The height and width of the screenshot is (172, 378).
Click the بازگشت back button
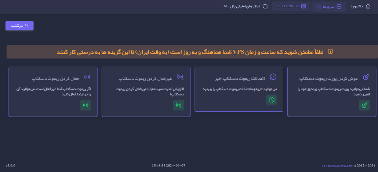pos(19,26)
